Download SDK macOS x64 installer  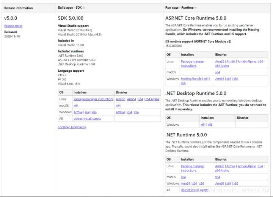click(x=76, y=106)
